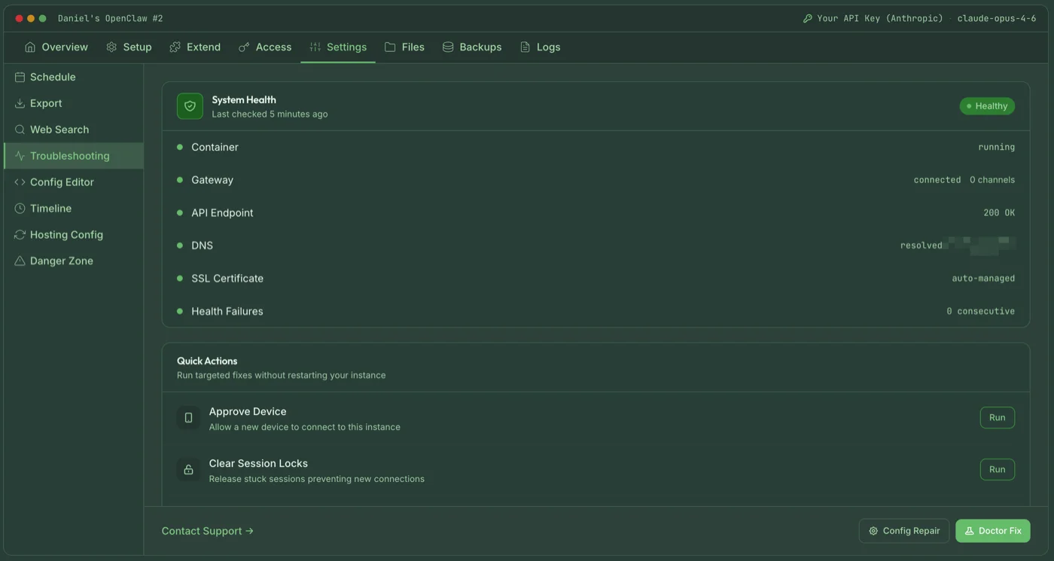1054x561 pixels.
Task: Run the Approve Device action
Action: click(x=997, y=417)
